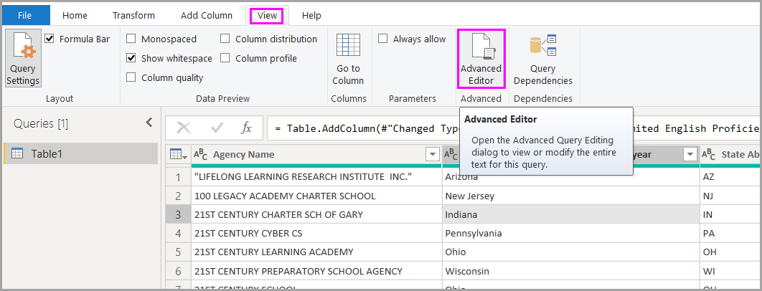Click Go to Column icon
Image resolution: width=762 pixels, height=291 pixels.
tap(348, 60)
